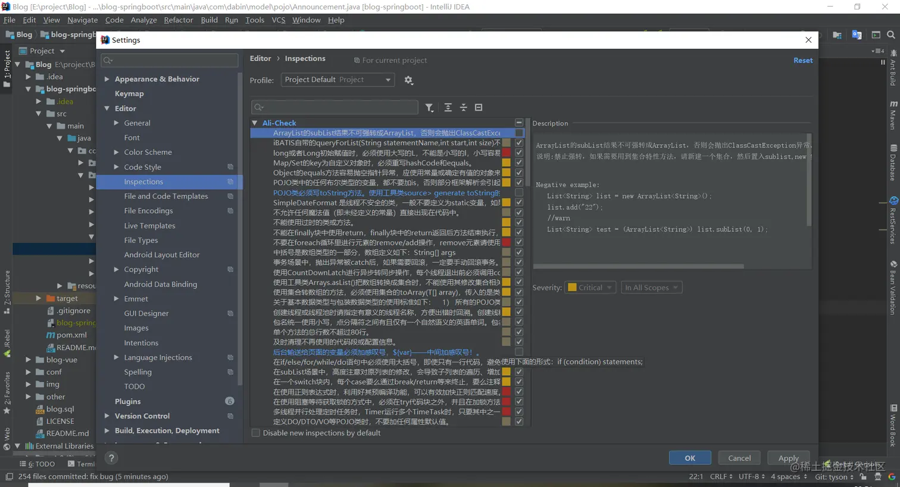Open the In All Scopes dropdown
This screenshot has width=900, height=487.
click(x=651, y=288)
